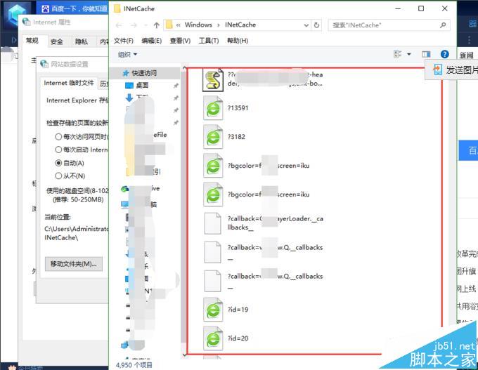Go back in INetCache Explorer window
Image resolution: width=478 pixels, height=370 pixels.
tap(119, 25)
